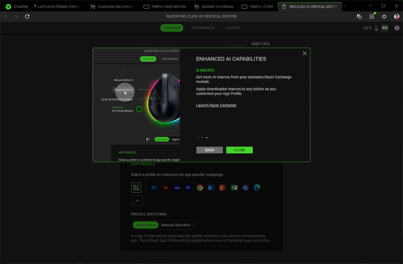Click the green CLOSE button
The width and height of the screenshot is (403, 264).
click(x=239, y=150)
